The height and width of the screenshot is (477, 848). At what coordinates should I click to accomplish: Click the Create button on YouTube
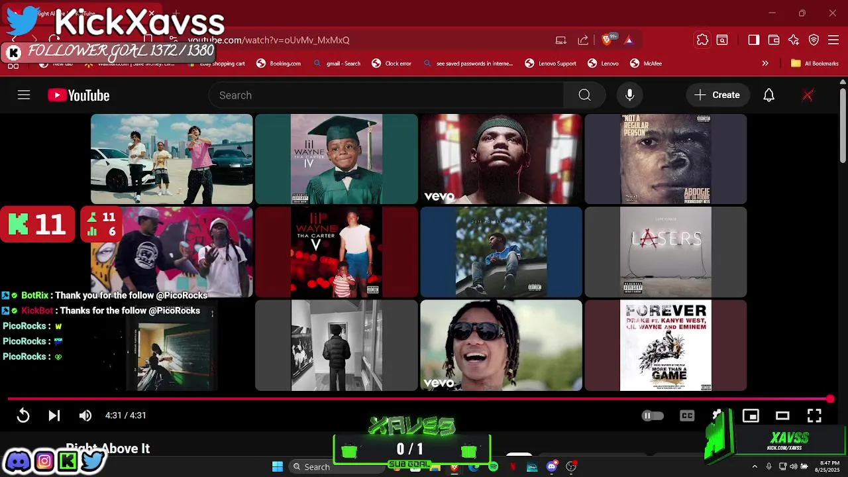[x=717, y=95]
